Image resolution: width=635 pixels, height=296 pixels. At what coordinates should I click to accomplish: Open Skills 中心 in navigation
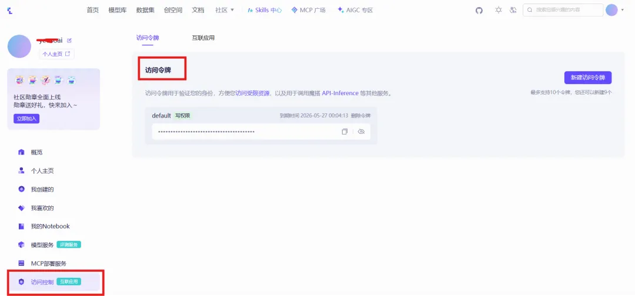[265, 10]
